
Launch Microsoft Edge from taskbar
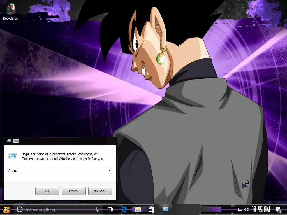124,209
